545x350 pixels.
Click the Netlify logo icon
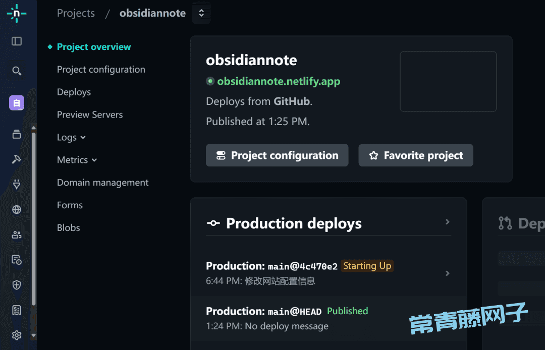point(16,14)
